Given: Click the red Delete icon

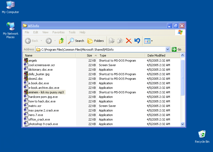Looking at the screenshot, I should pos(129,41).
